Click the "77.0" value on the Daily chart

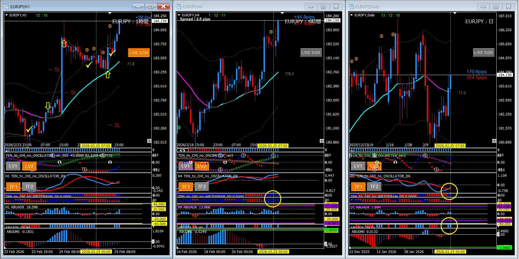(462, 93)
